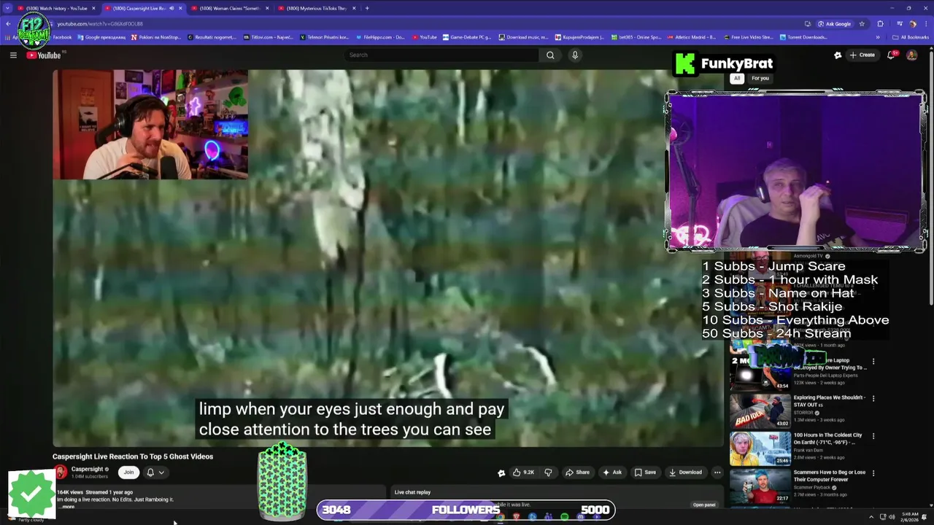934x525 pixels.
Task: Open options for the laptop video (Parts-People)
Action: [x=873, y=361]
